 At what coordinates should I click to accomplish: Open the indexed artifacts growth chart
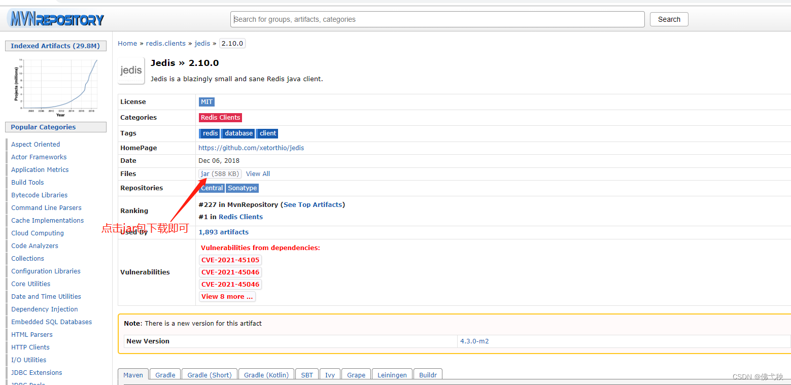tap(56, 87)
